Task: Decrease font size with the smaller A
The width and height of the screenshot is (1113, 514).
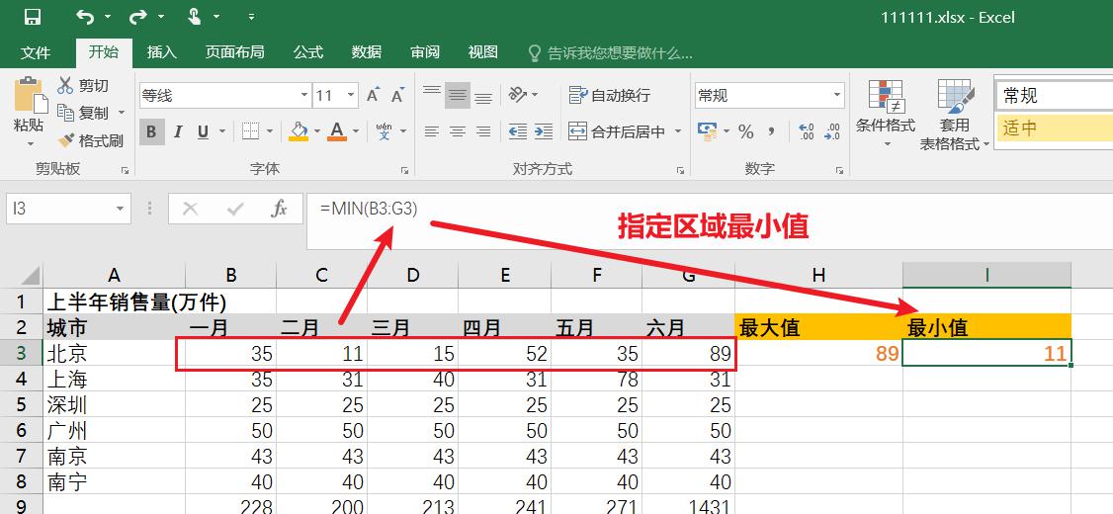Action: [x=397, y=95]
